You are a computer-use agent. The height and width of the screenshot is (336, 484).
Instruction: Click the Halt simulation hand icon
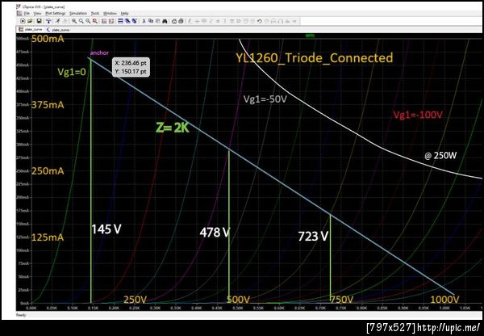65,21
